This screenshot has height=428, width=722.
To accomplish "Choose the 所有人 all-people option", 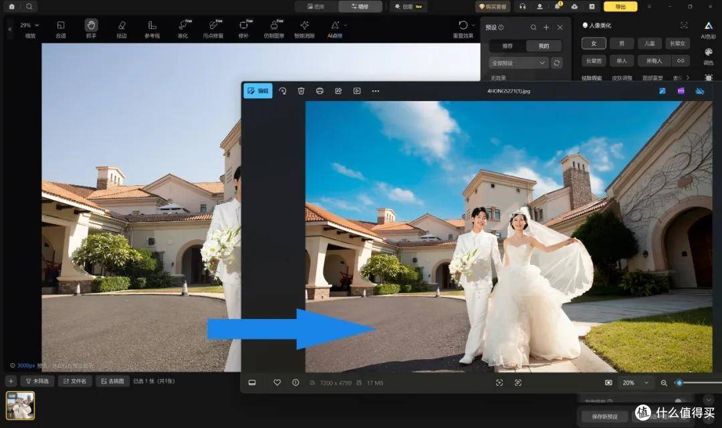I will (654, 61).
